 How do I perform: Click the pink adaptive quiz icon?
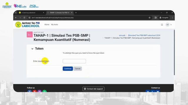click(x=30, y=34)
